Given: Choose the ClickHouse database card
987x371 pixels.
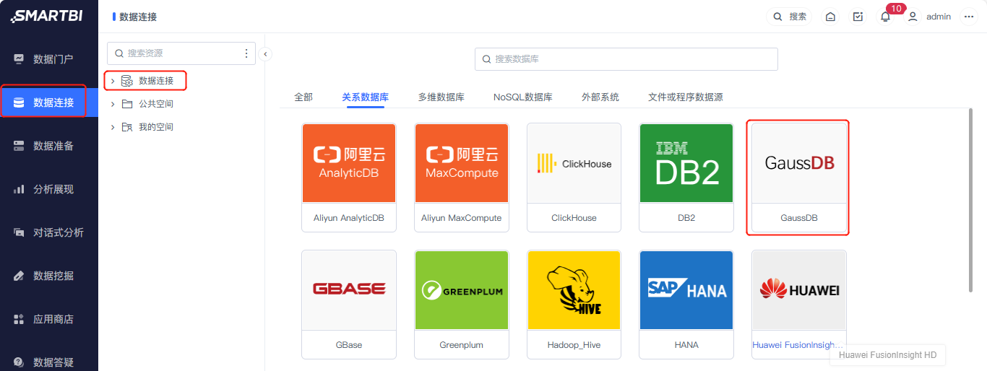Looking at the screenshot, I should click(x=574, y=177).
